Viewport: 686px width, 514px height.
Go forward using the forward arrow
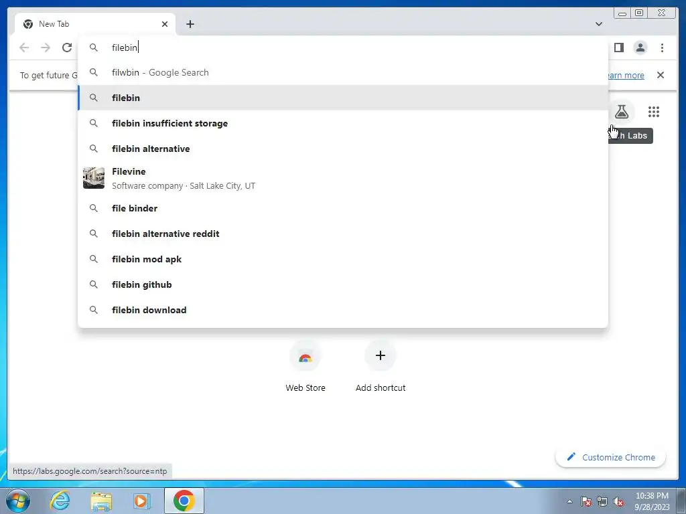tap(46, 48)
